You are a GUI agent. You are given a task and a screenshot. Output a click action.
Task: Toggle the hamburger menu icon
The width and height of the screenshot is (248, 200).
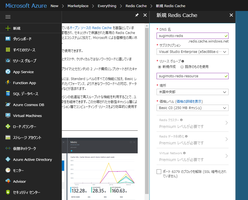click(8, 17)
